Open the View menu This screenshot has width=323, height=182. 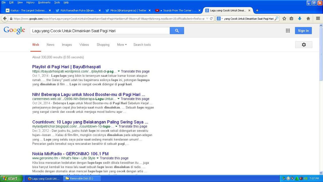[x=20, y=2]
